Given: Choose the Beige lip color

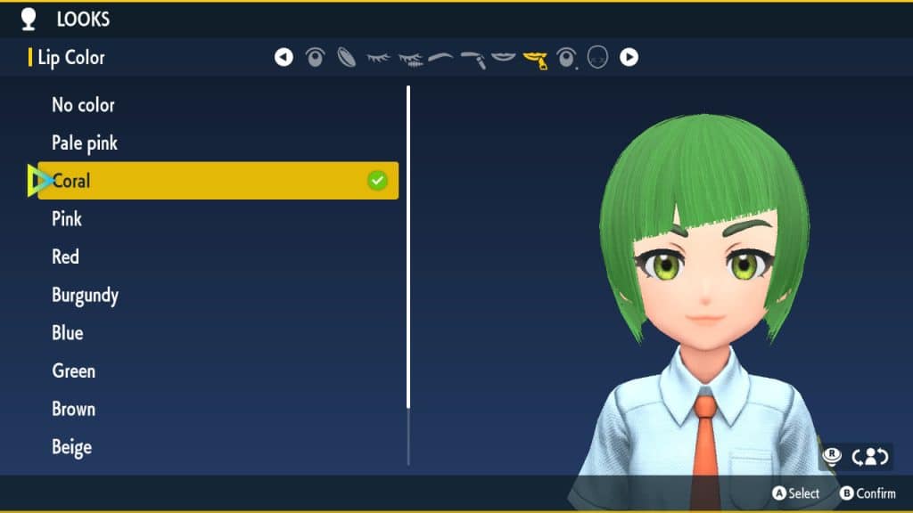Looking at the screenshot, I should pyautogui.click(x=71, y=448).
